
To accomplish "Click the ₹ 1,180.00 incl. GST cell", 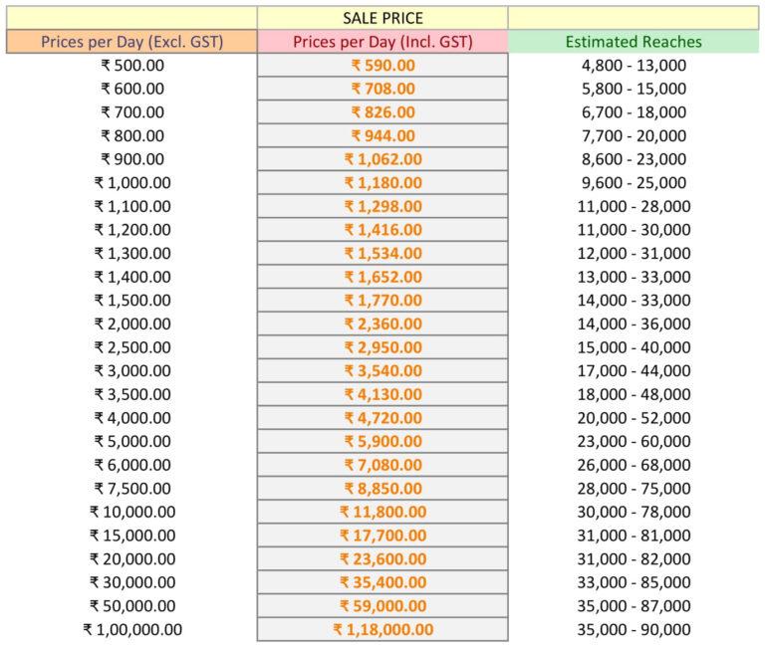I will pyautogui.click(x=382, y=182).
